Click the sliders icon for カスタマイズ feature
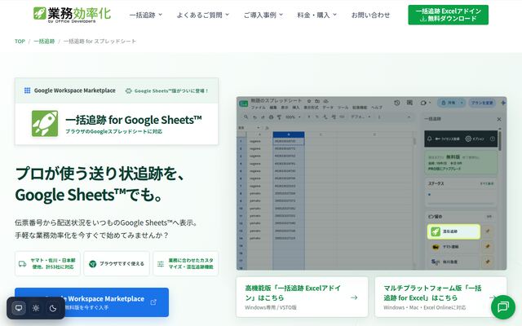522x326 pixels. click(x=161, y=264)
